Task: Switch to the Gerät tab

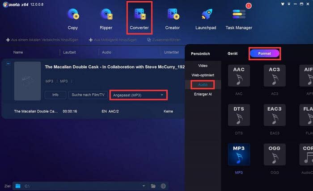Action: coord(233,54)
